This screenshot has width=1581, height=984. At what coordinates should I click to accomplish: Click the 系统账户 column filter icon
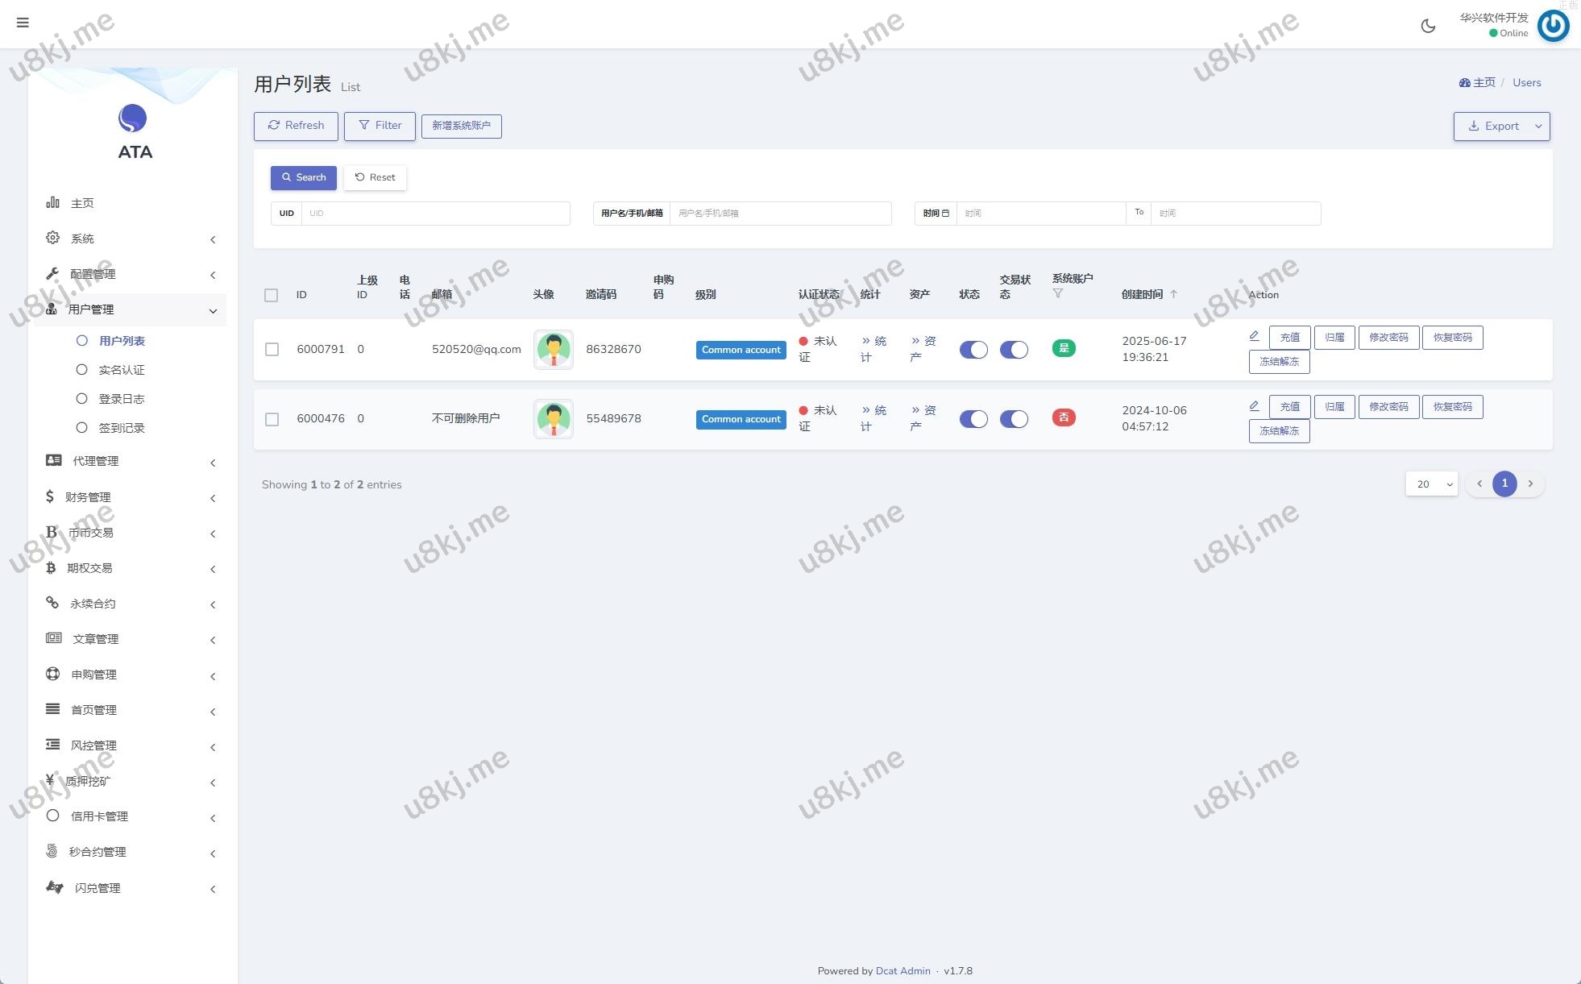(x=1058, y=293)
